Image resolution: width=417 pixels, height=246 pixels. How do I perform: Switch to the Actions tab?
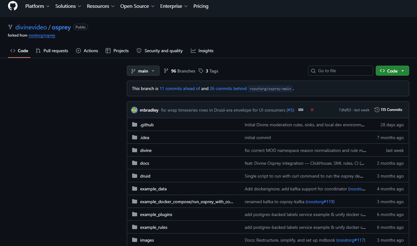click(87, 50)
